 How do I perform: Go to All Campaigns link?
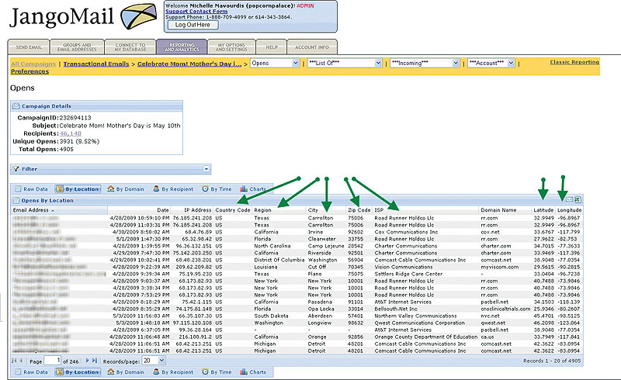coord(33,64)
